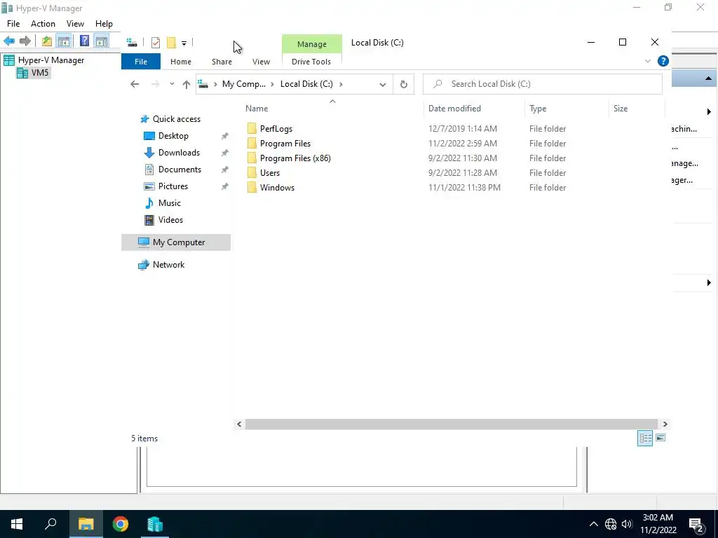Open the Customize Quick Access Toolbar dropdown
Screen dimensions: 718x538
pyautogui.click(x=184, y=43)
